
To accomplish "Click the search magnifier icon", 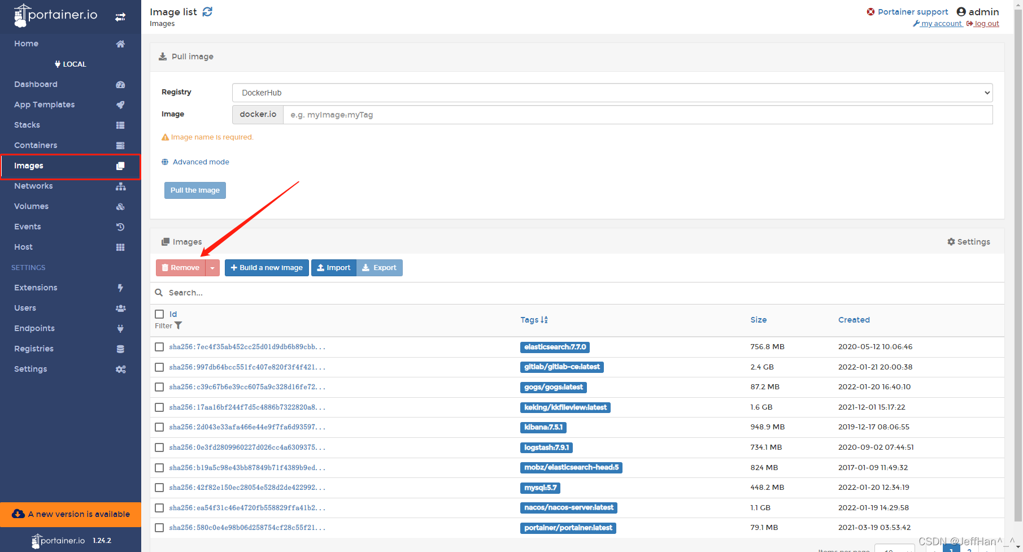I will (159, 293).
